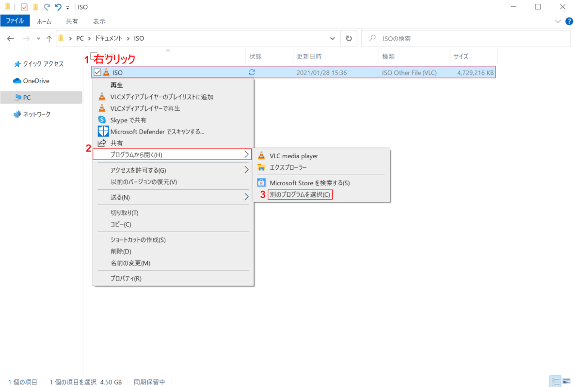This screenshot has height=387, width=575.
Task: Click the VLC media player icon in submenu
Action: click(261, 156)
